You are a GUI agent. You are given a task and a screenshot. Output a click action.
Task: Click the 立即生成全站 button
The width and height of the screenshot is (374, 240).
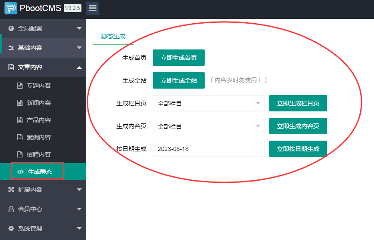tap(179, 80)
